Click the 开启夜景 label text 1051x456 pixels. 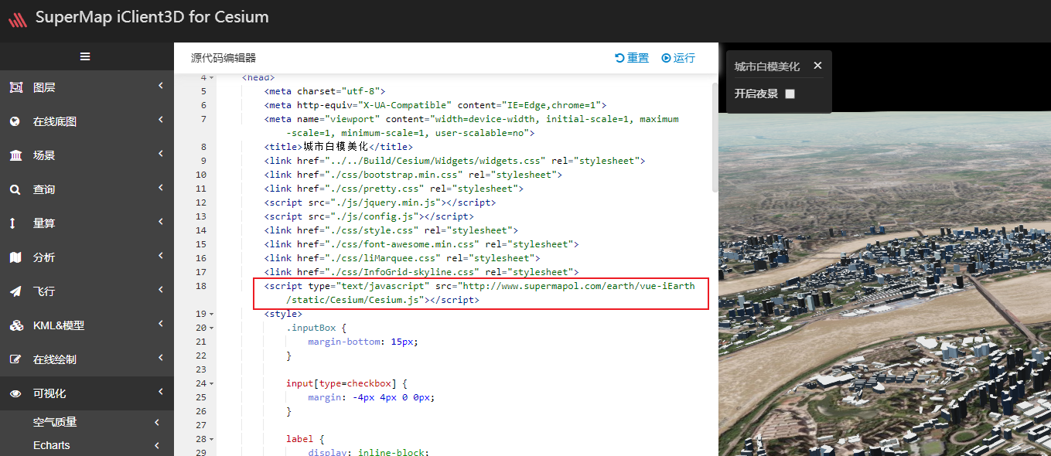pos(756,94)
